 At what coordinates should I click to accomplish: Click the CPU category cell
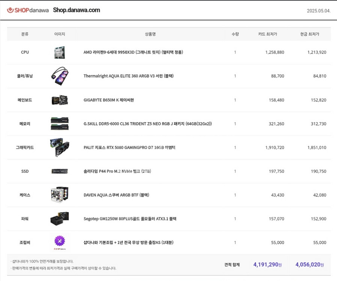(25, 52)
